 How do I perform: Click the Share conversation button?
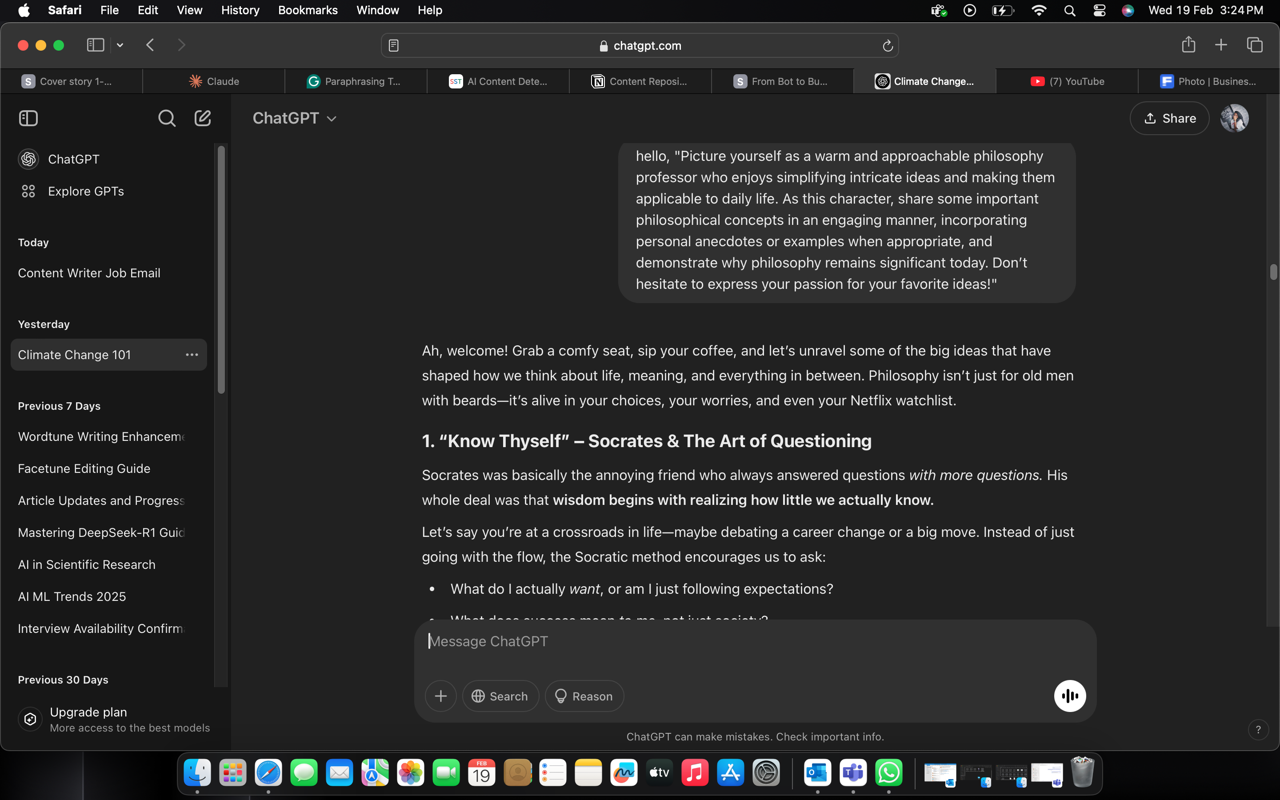(x=1169, y=118)
